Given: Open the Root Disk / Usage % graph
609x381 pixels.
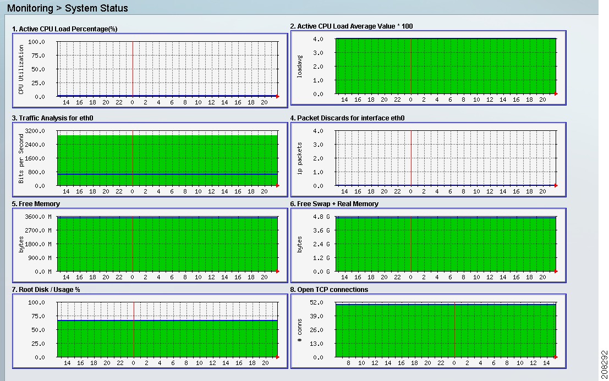Looking at the screenshot, I should [150, 331].
